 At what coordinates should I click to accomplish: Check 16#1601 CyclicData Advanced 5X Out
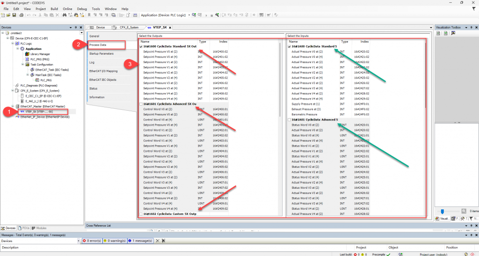[x=141, y=104]
